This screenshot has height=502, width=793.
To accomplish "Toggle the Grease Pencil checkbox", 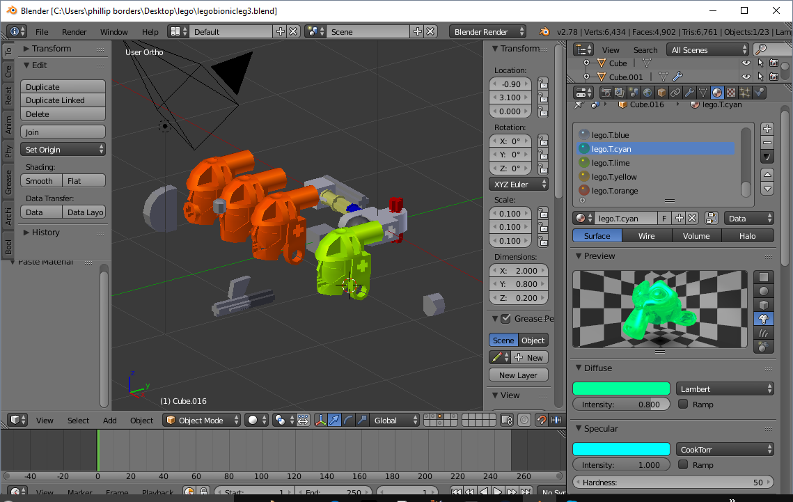I will click(505, 319).
